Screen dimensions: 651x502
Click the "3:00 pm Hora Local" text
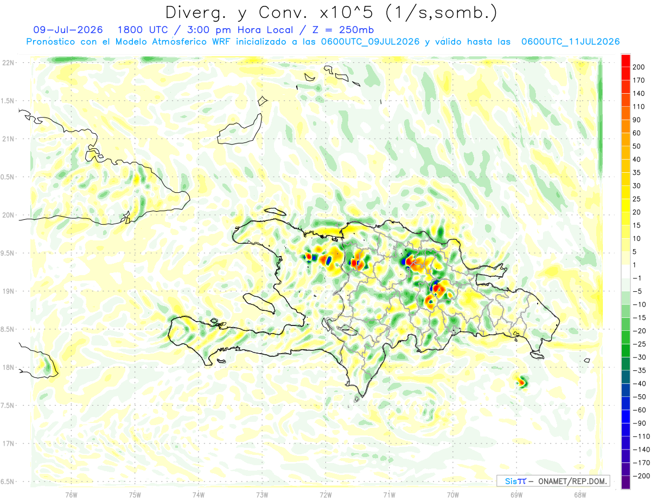pos(237,29)
